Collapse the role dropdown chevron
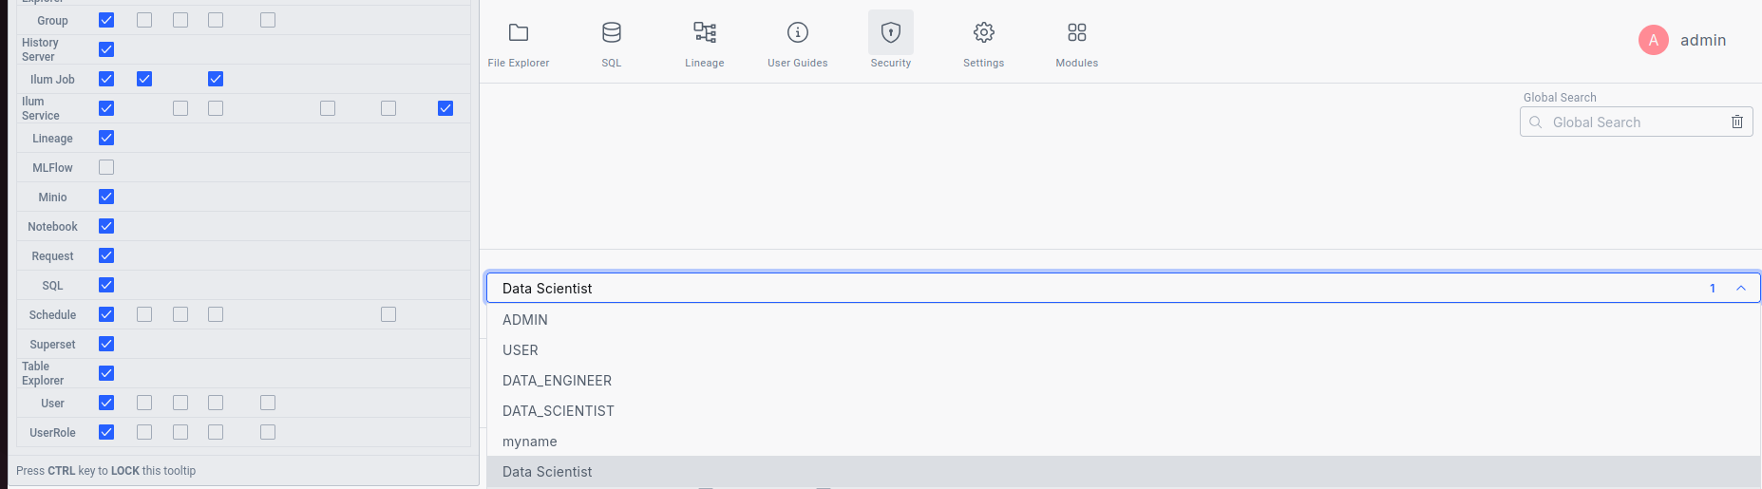 tap(1741, 288)
